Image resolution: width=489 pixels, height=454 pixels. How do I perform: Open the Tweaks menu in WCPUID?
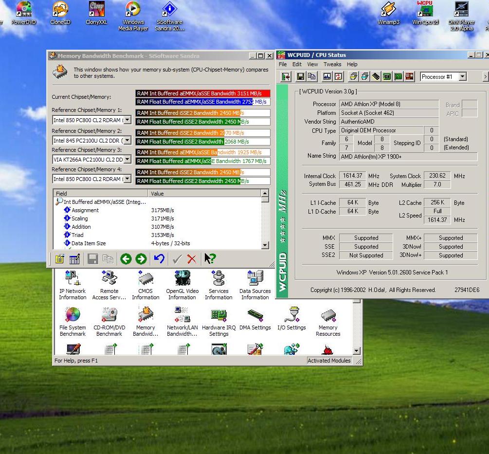[x=332, y=64]
